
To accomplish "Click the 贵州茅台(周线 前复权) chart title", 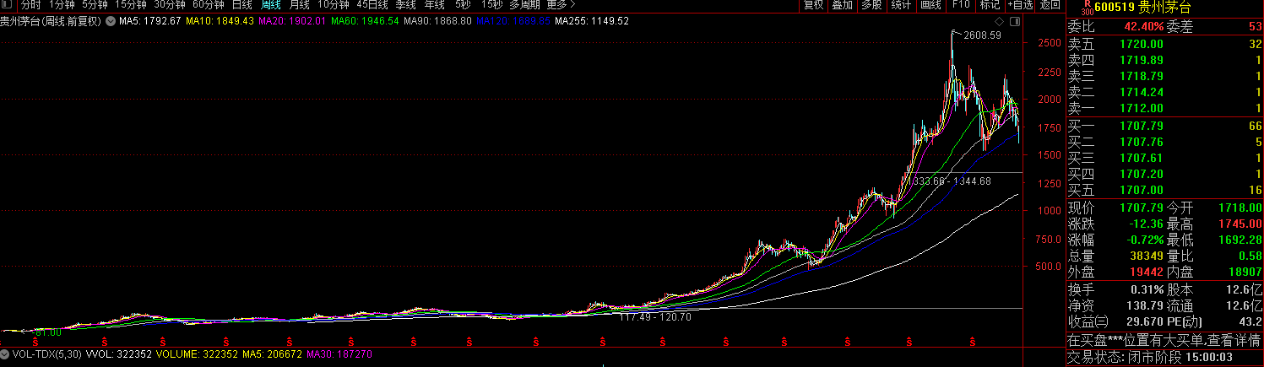I will click(51, 20).
